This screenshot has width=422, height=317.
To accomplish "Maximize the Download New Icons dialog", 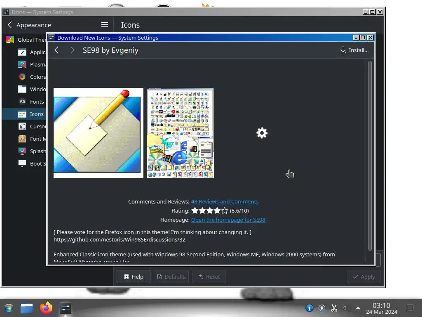I will point(363,38).
